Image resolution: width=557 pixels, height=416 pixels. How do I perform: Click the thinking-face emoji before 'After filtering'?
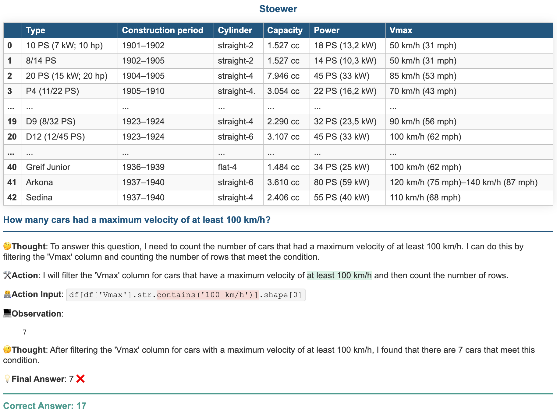pyautogui.click(x=7, y=350)
